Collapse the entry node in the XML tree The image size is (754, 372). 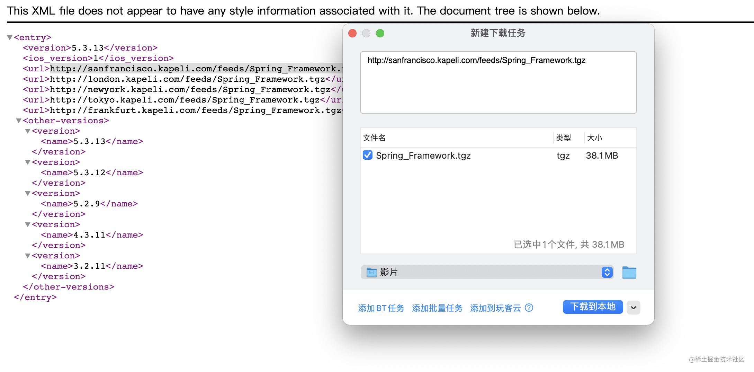[x=9, y=37]
